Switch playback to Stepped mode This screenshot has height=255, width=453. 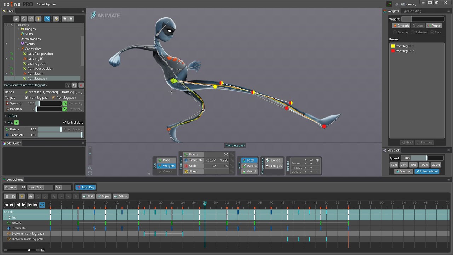coord(404,171)
